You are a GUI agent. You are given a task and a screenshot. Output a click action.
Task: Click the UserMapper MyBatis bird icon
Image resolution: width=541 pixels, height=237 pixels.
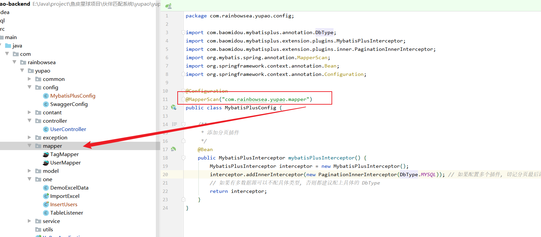click(46, 163)
